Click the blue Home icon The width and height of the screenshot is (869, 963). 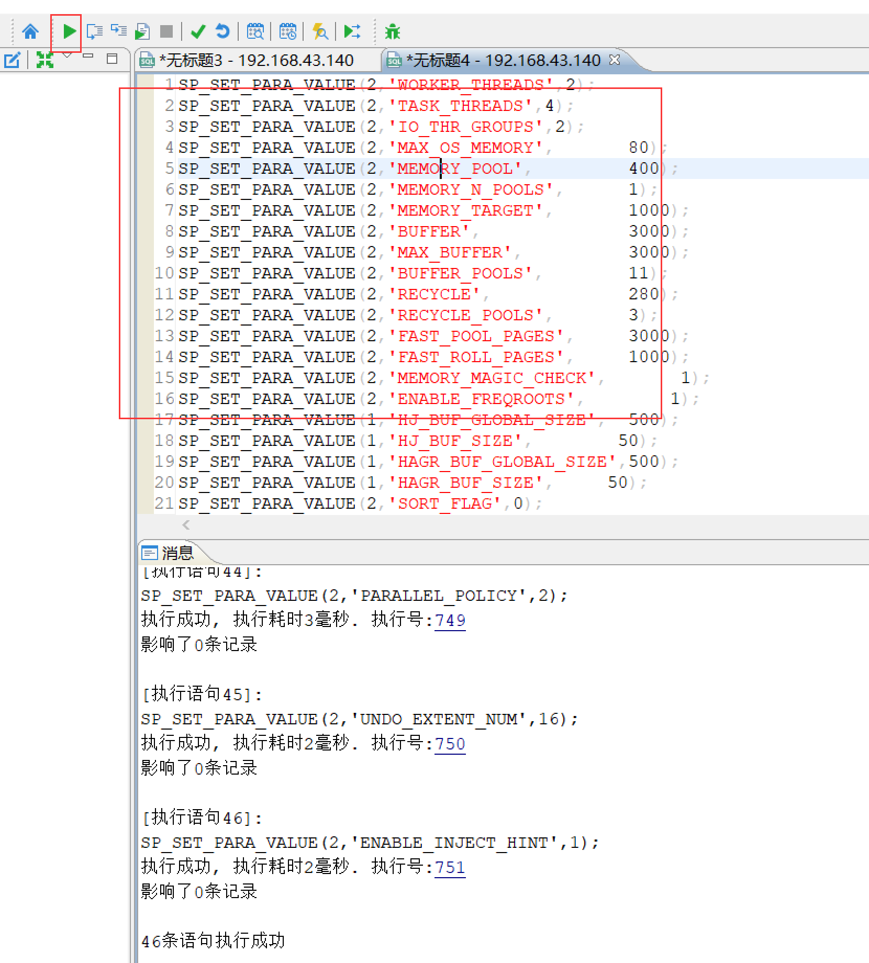pos(30,32)
